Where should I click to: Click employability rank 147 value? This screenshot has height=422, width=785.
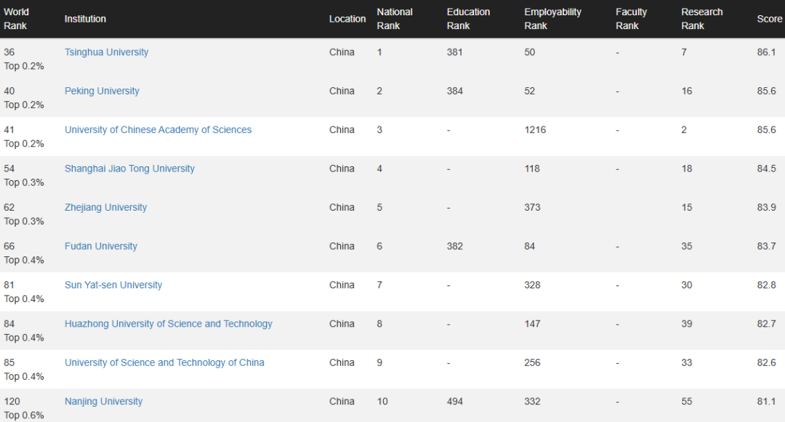click(532, 324)
